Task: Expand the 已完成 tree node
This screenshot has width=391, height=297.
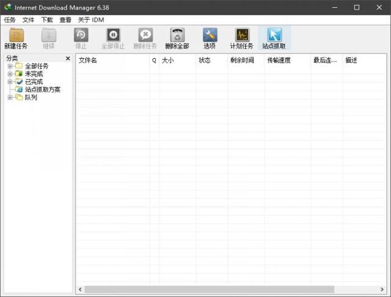Action: (x=10, y=82)
